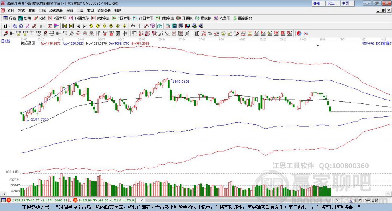Click the small black triangle chart marker

tap(318, 46)
